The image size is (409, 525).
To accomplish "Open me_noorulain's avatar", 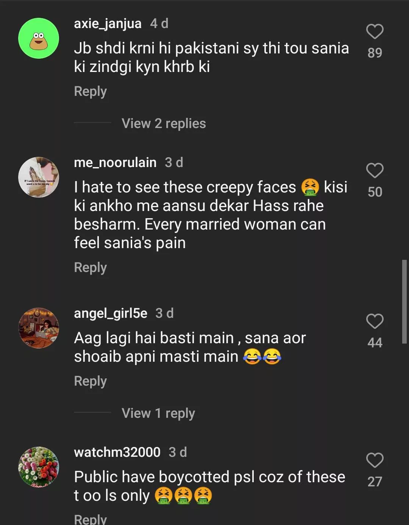I will click(x=39, y=177).
